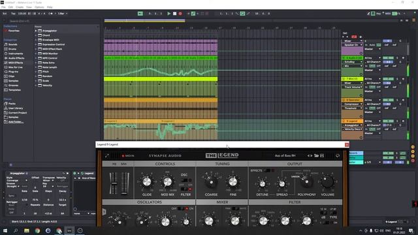
Task: Toggle the Effects switch in Legend Output
Action: (x=267, y=170)
